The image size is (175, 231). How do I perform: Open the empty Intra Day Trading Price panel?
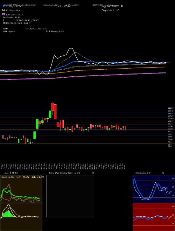70,196
